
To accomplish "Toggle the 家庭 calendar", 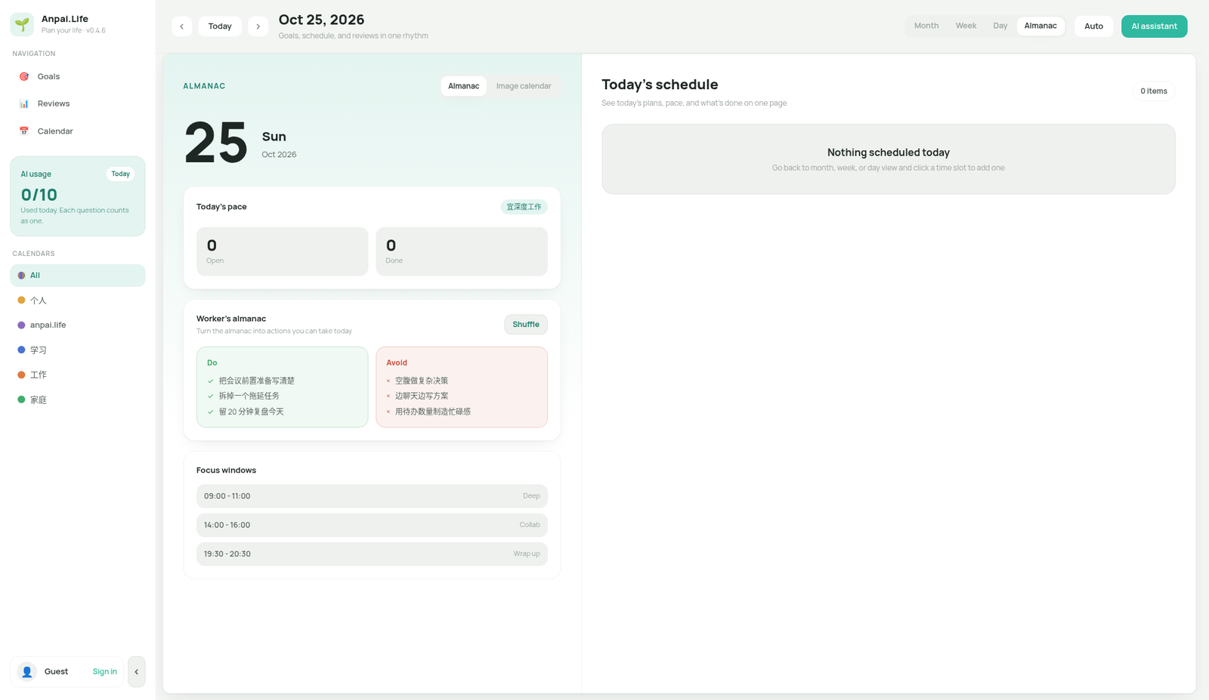I will pyautogui.click(x=78, y=400).
